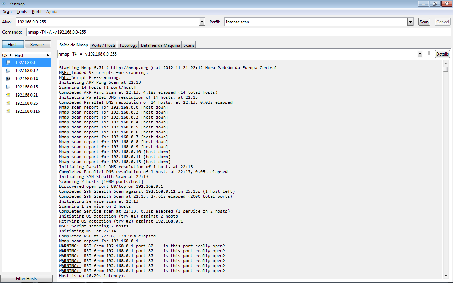The height and width of the screenshot is (283, 453).
Task: Click the Details button
Action: pyautogui.click(x=442, y=54)
